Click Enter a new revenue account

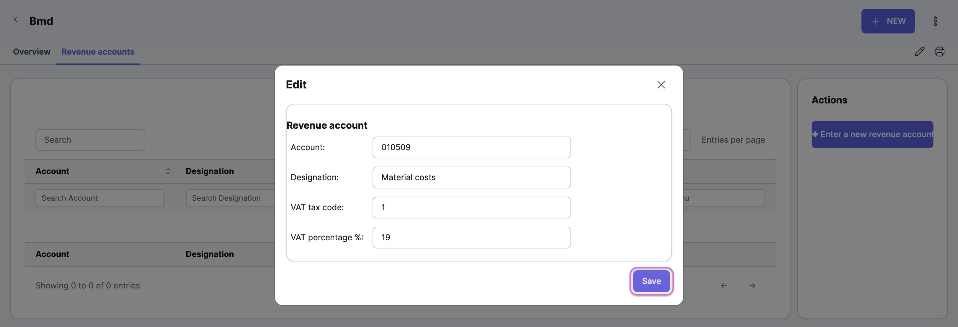(x=872, y=134)
